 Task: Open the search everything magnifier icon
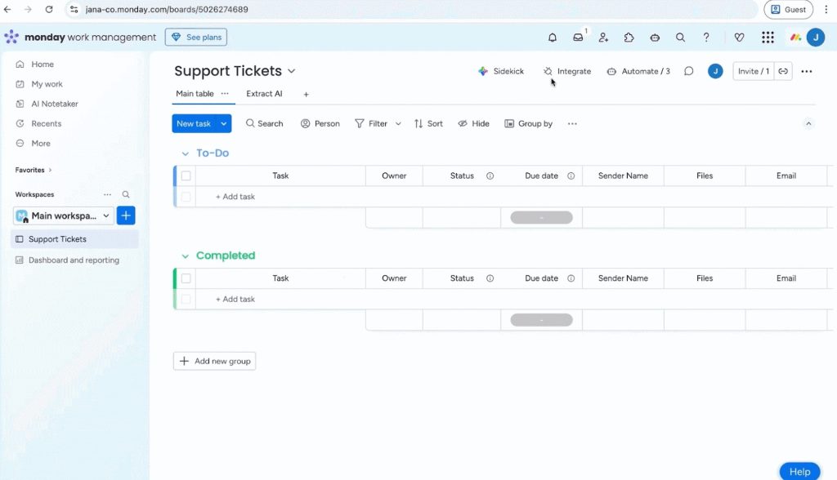(680, 38)
